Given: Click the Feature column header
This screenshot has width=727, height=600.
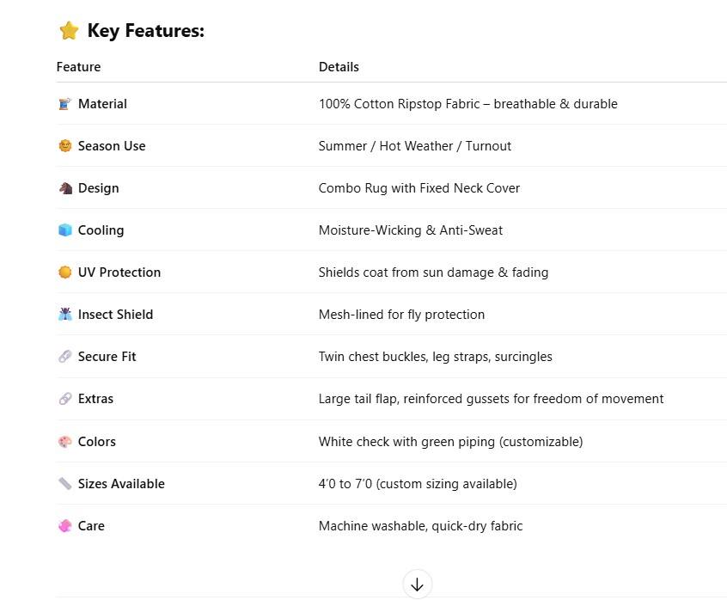Looking at the screenshot, I should coord(78,67).
